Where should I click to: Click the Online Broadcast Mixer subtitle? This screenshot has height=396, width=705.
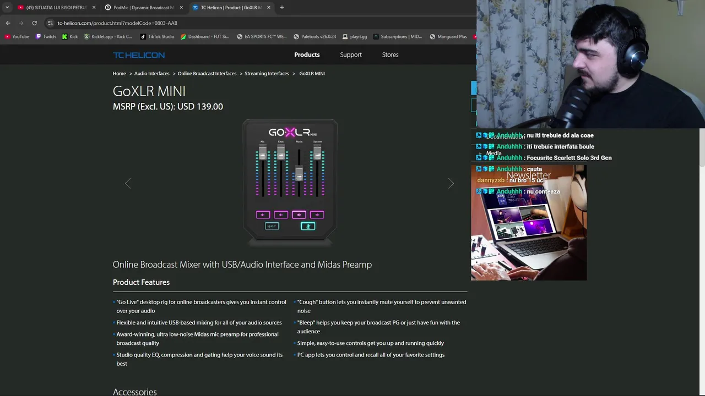[x=242, y=265]
